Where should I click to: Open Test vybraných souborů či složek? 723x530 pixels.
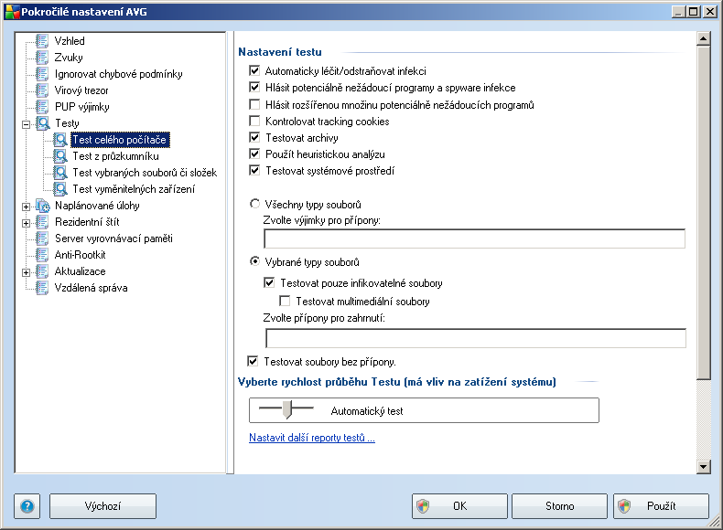click(x=145, y=173)
